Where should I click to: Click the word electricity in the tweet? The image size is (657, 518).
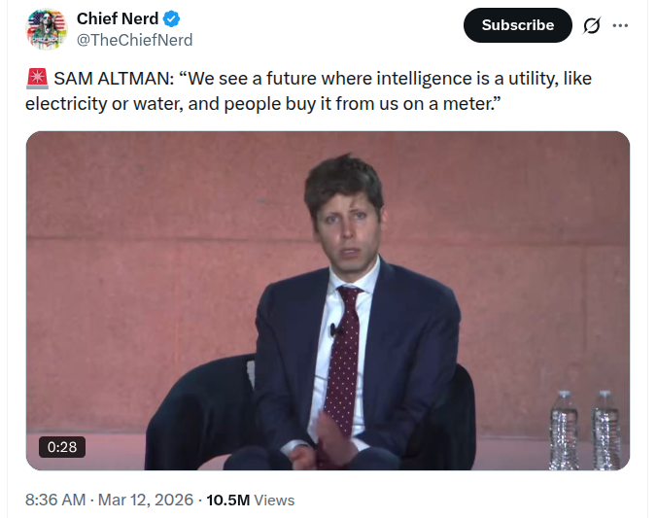point(66,104)
